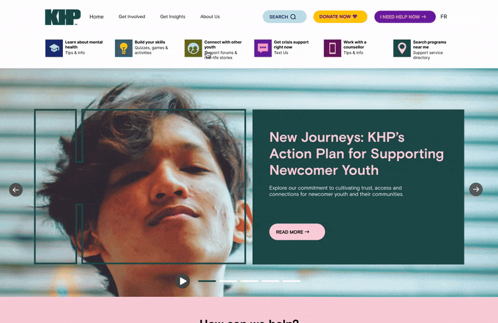Select the phone Work with a counsellor icon

[x=332, y=49]
